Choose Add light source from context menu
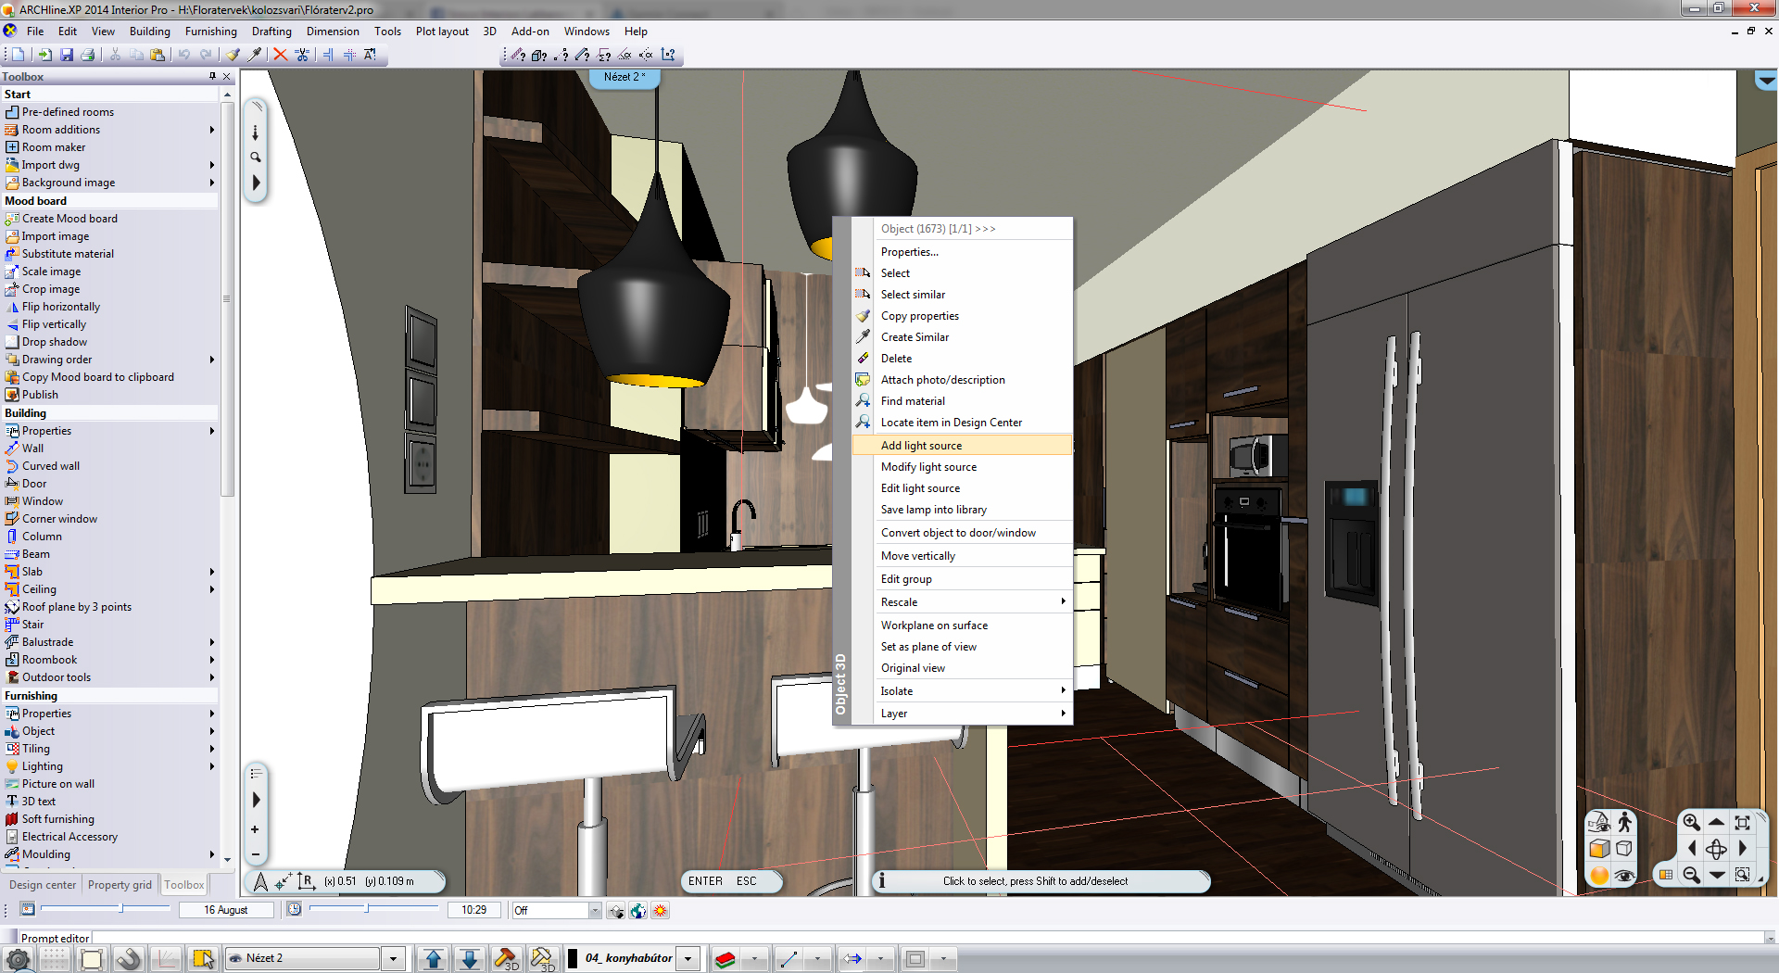The height and width of the screenshot is (973, 1779). (x=962, y=446)
